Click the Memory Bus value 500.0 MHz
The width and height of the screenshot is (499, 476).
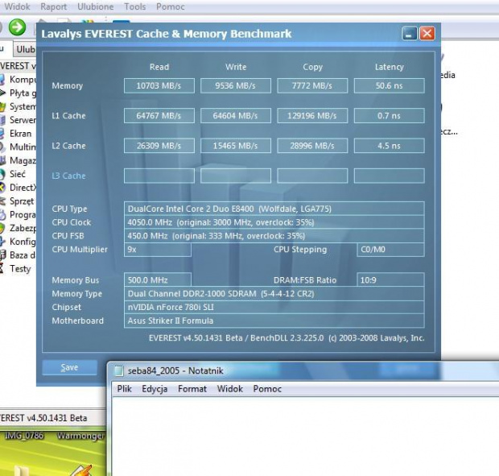point(158,279)
